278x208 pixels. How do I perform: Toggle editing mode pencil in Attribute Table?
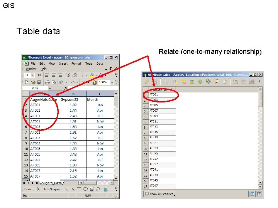(x=147, y=82)
